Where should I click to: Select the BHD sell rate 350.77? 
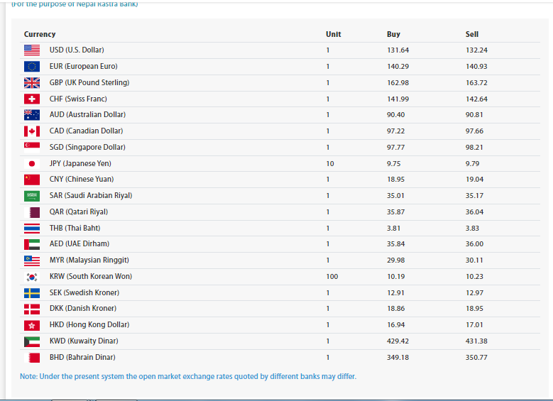[x=476, y=358]
